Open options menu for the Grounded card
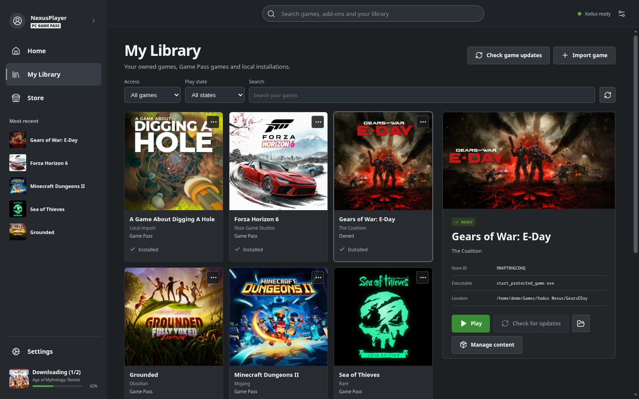 (213, 278)
